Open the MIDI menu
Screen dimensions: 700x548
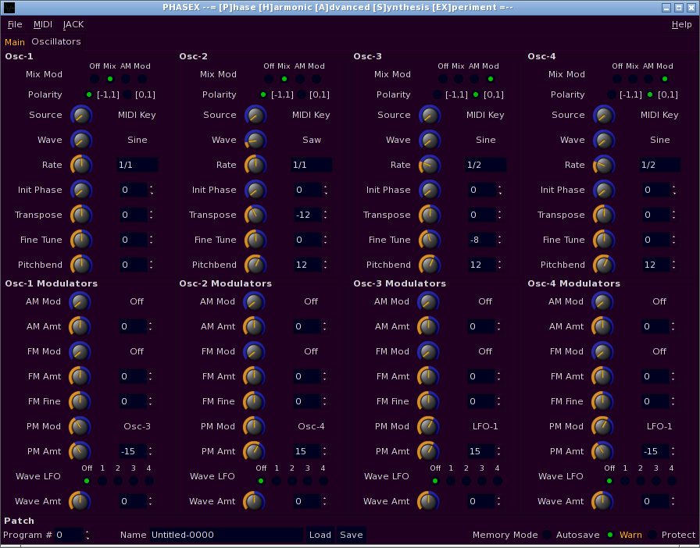pyautogui.click(x=43, y=24)
